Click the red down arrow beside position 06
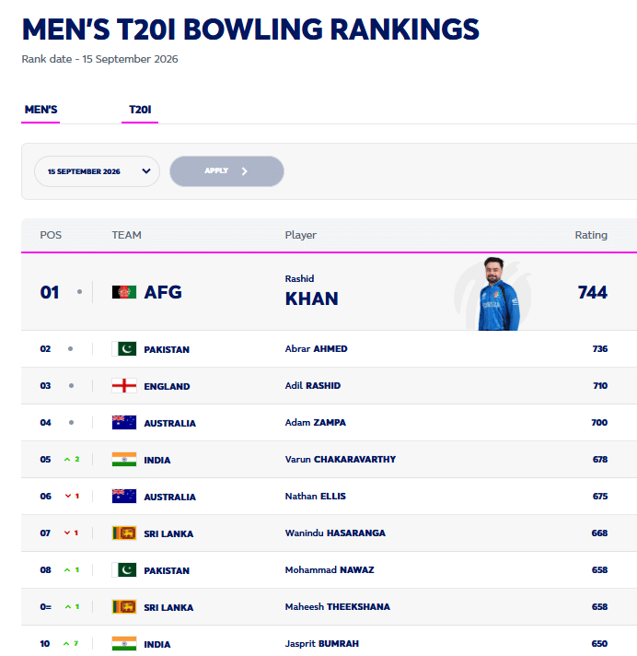The height and width of the screenshot is (656, 637). pyautogui.click(x=68, y=496)
